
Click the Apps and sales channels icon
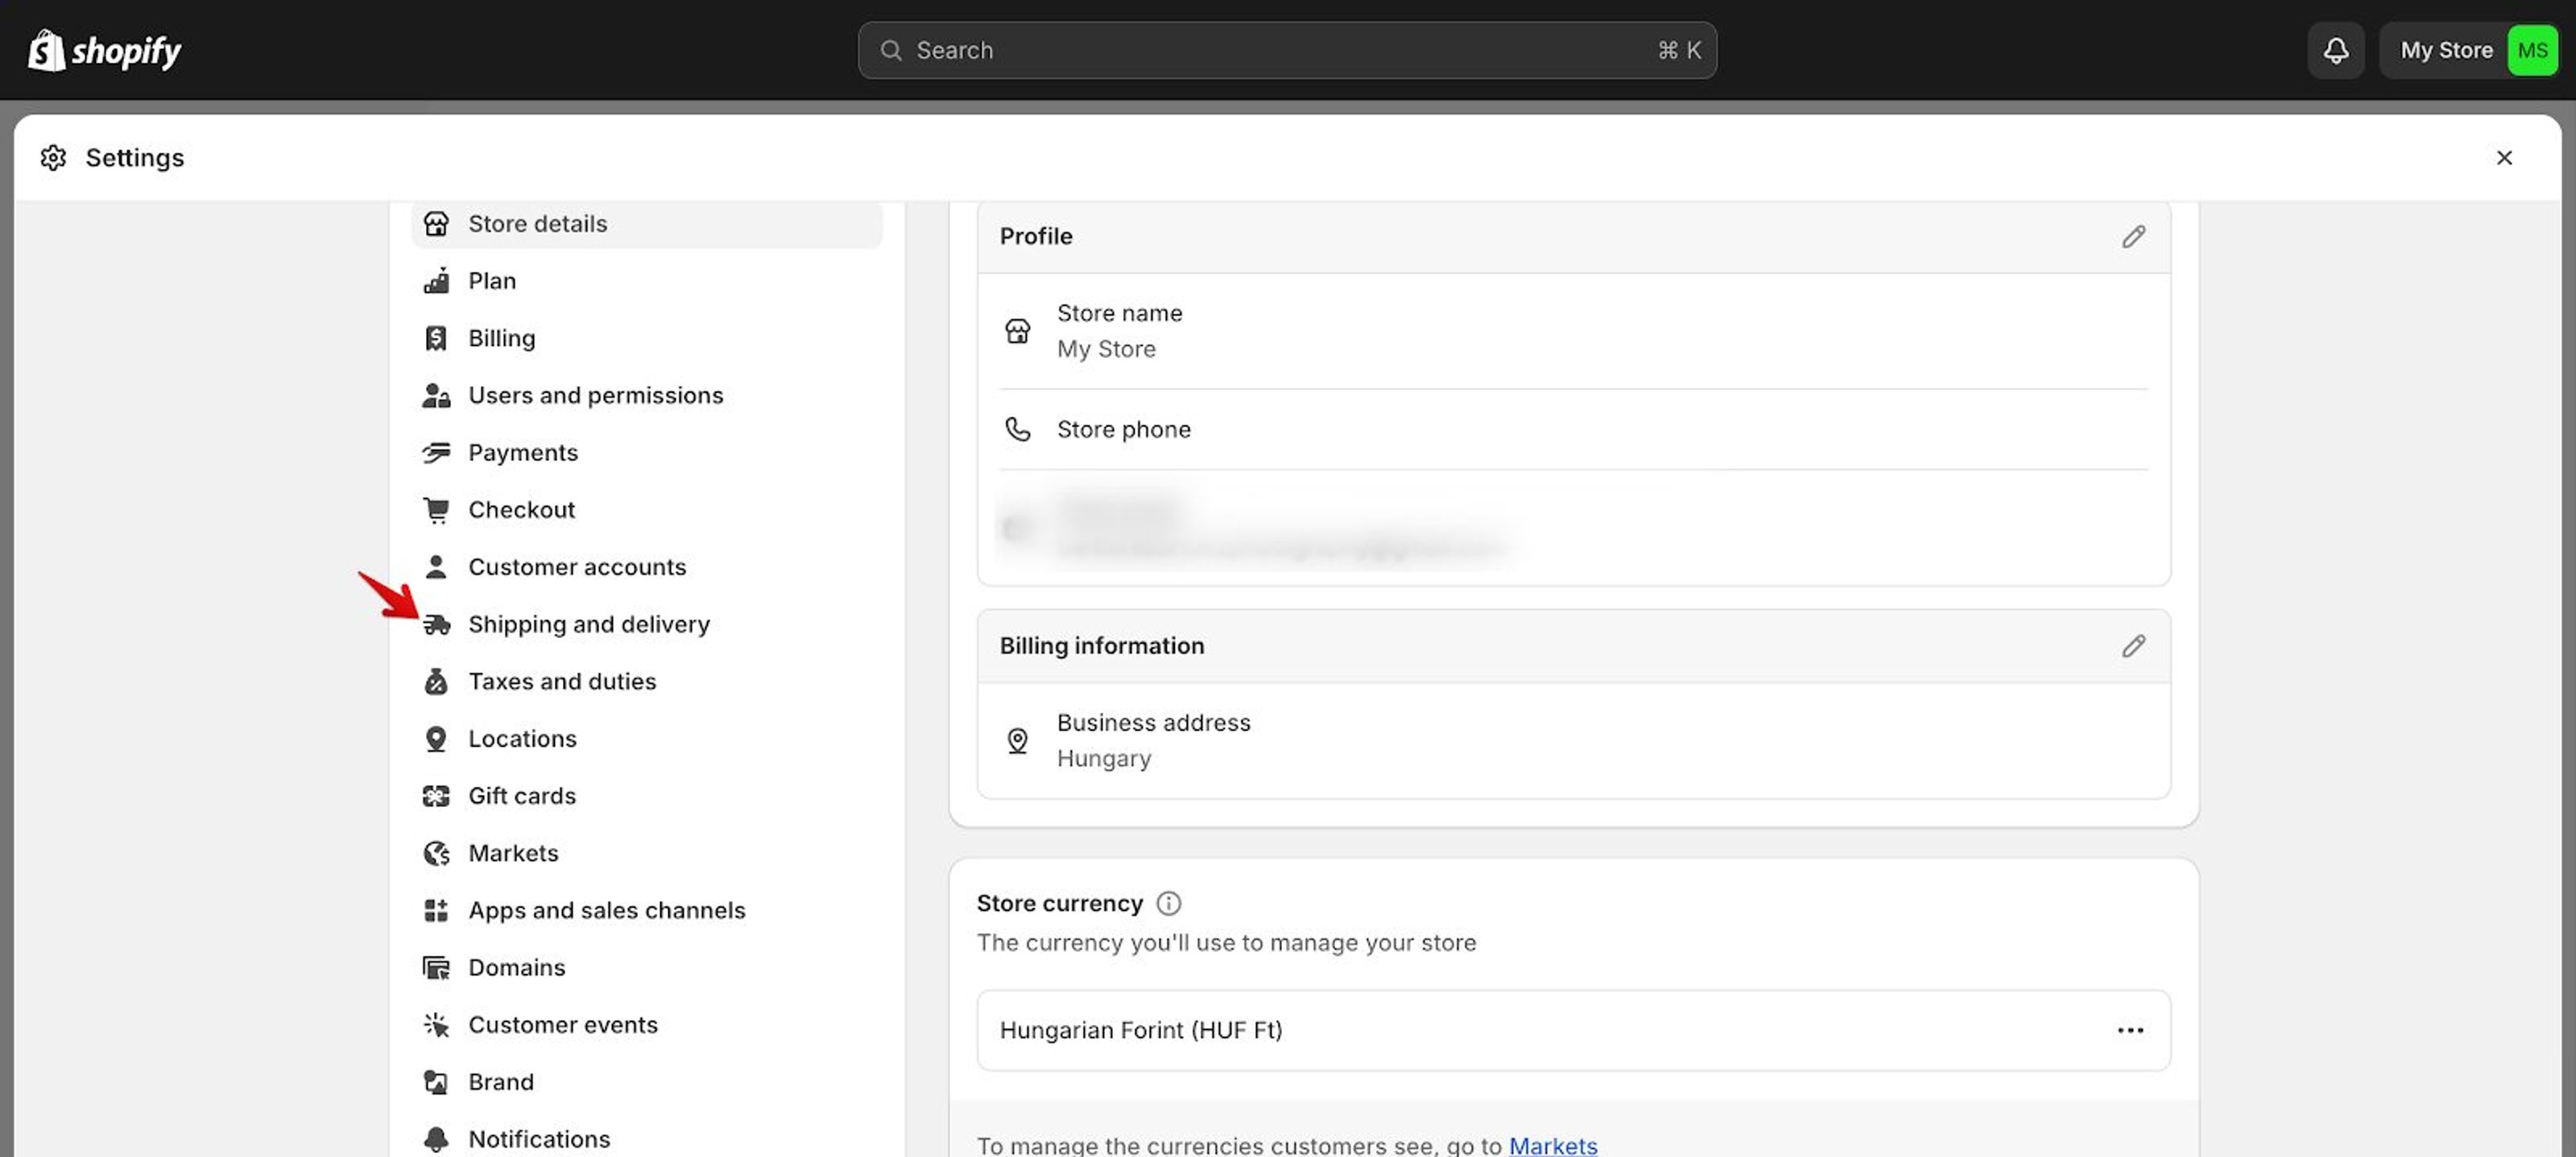(x=436, y=910)
